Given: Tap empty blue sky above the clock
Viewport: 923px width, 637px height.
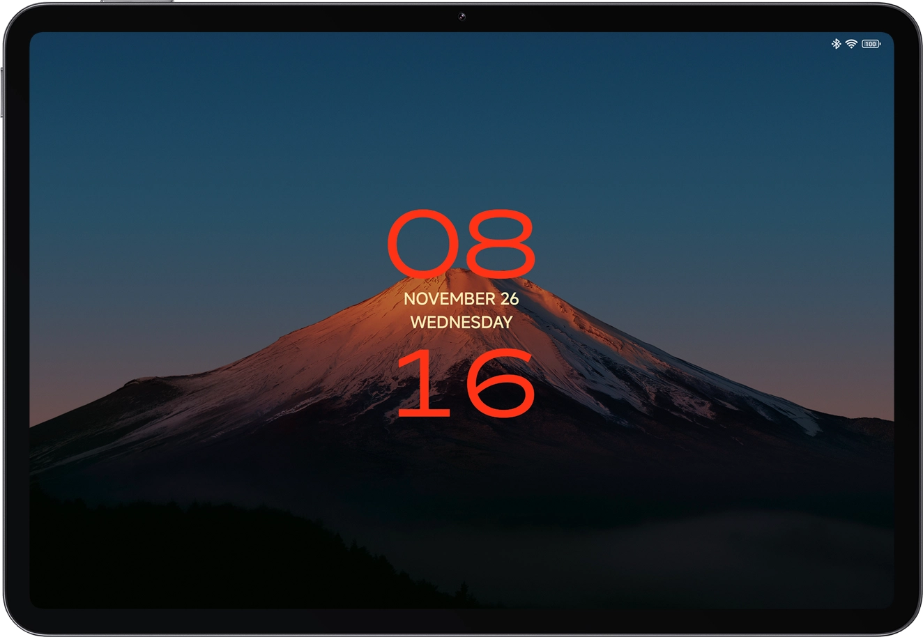Looking at the screenshot, I should tap(462, 125).
